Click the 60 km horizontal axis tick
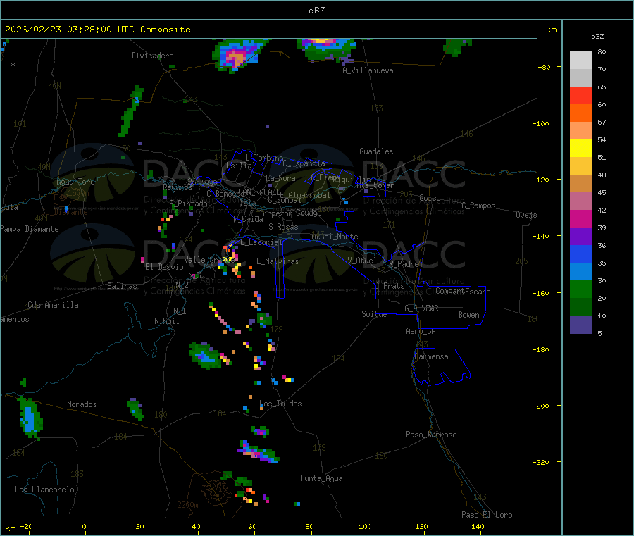634x536 pixels. click(x=252, y=526)
